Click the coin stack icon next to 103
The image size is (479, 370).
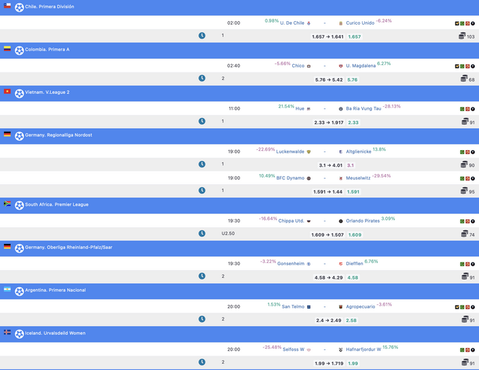(462, 36)
